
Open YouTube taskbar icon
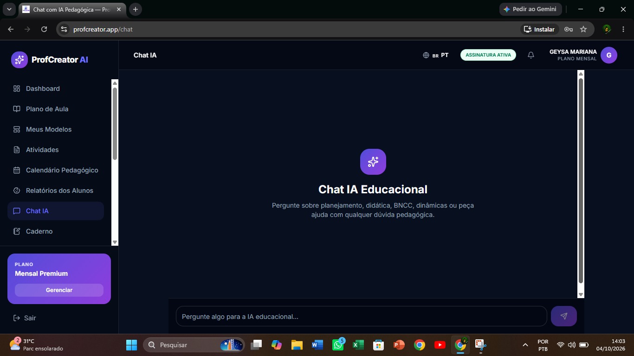440,345
